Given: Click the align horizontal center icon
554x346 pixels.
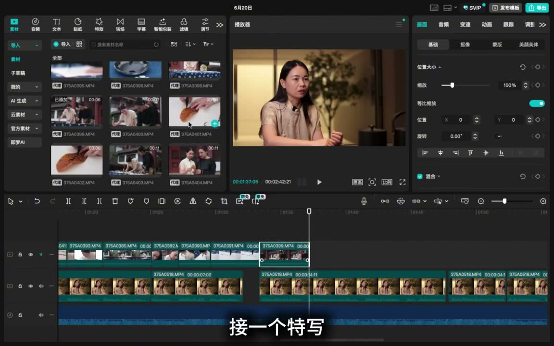Looking at the screenshot, I should tap(441, 153).
